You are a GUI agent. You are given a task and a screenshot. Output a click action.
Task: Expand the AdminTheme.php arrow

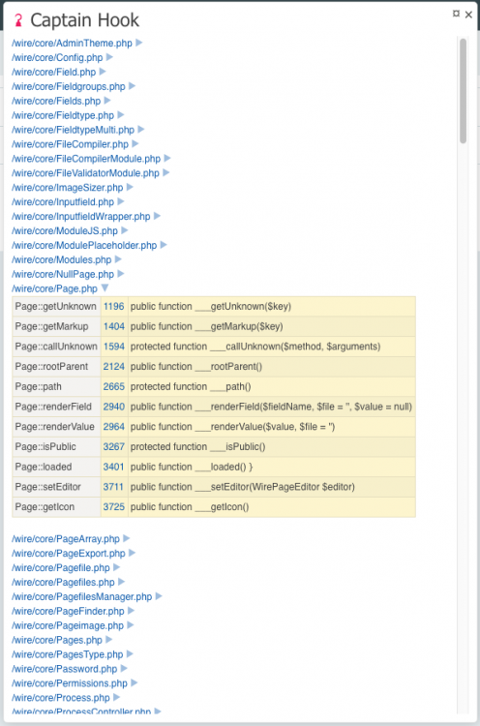(x=138, y=43)
